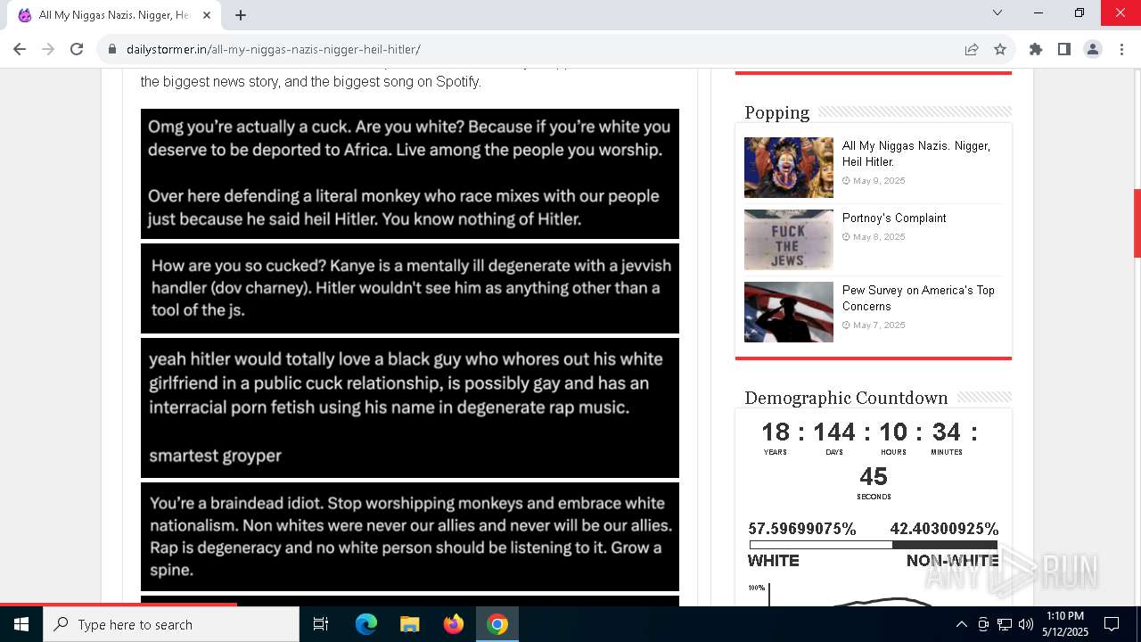Toggle the browser side panel
Screen dimensions: 1141x642
click(1064, 49)
